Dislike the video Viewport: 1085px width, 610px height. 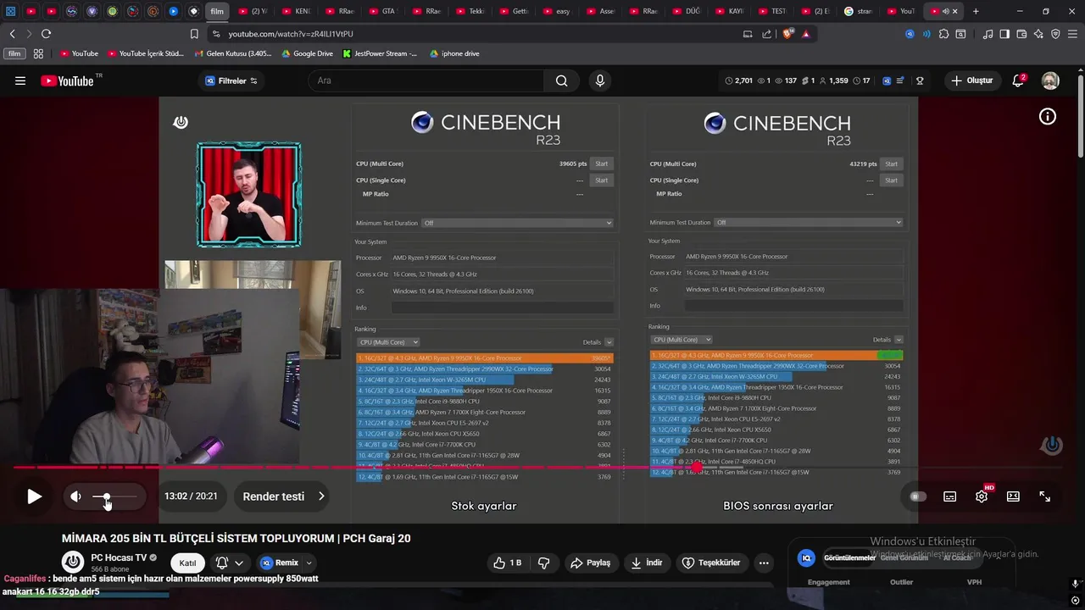click(544, 563)
